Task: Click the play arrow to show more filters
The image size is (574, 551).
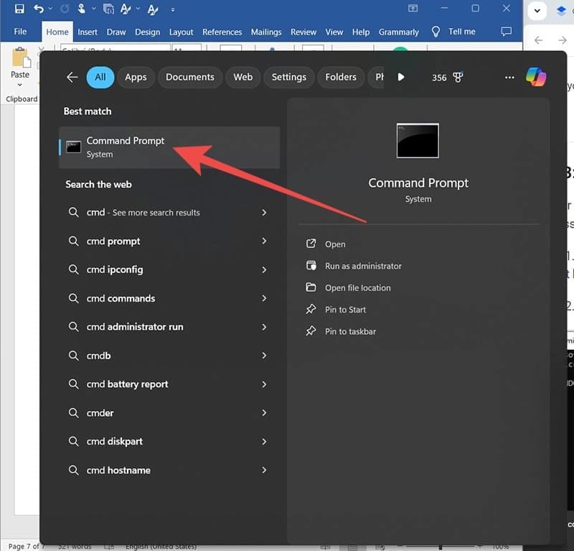Action: point(401,77)
